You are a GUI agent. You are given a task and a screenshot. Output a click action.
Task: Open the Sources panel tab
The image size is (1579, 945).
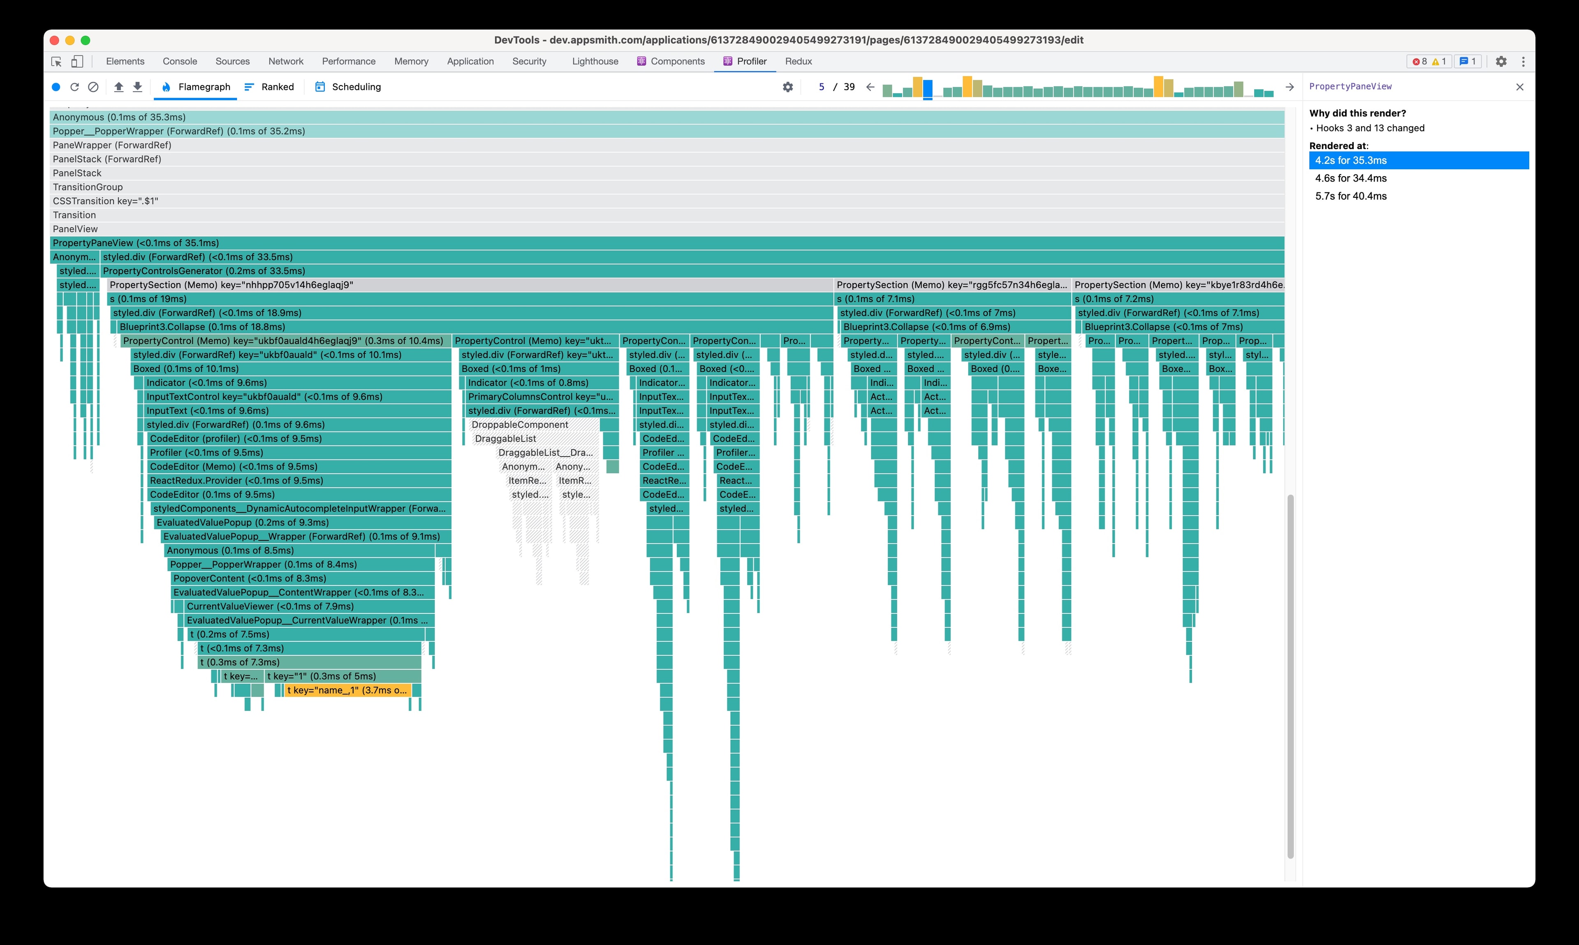tap(233, 61)
